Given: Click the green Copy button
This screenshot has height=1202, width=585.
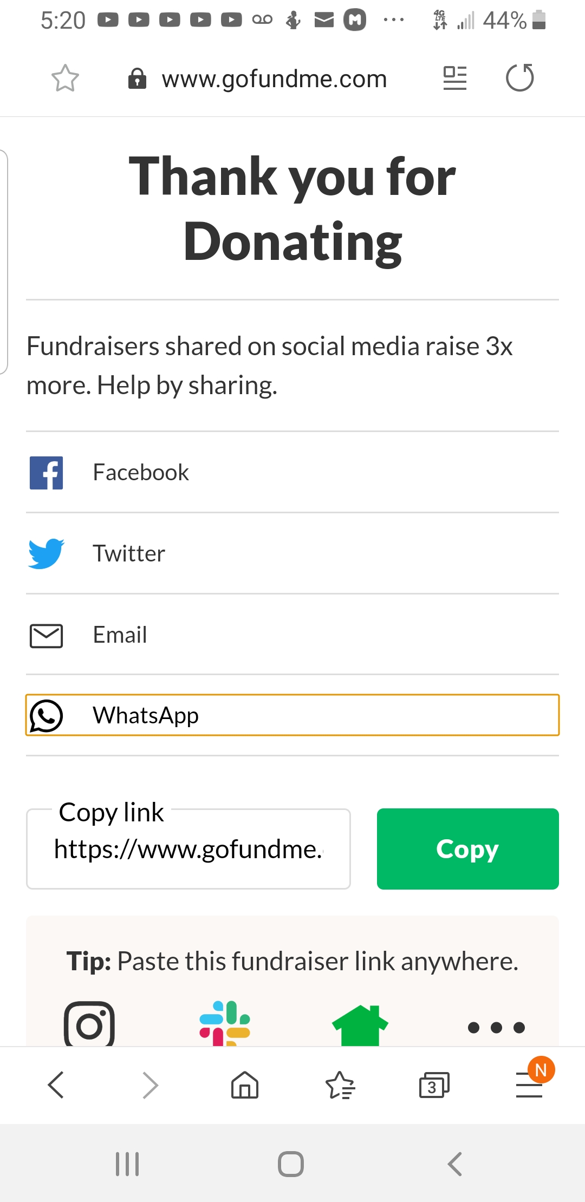Looking at the screenshot, I should tap(468, 849).
